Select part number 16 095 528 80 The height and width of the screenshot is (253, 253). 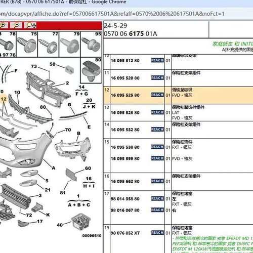pyautogui.click(x=125, y=112)
